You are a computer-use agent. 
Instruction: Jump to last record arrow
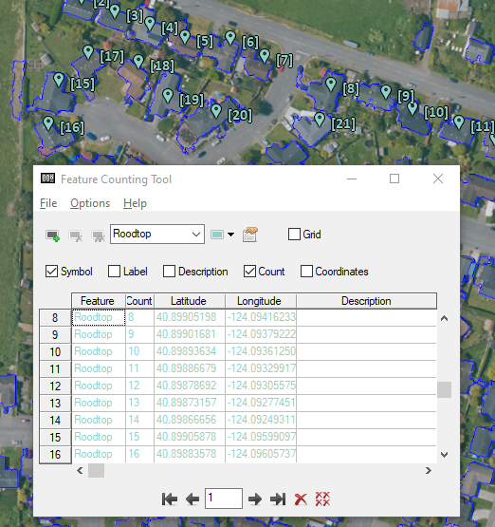pos(278,499)
